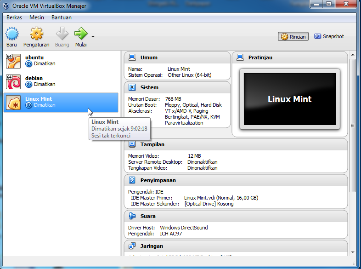This screenshot has width=361, height=269.
Task: Click debian's power-off state icon
Action: pos(29,85)
